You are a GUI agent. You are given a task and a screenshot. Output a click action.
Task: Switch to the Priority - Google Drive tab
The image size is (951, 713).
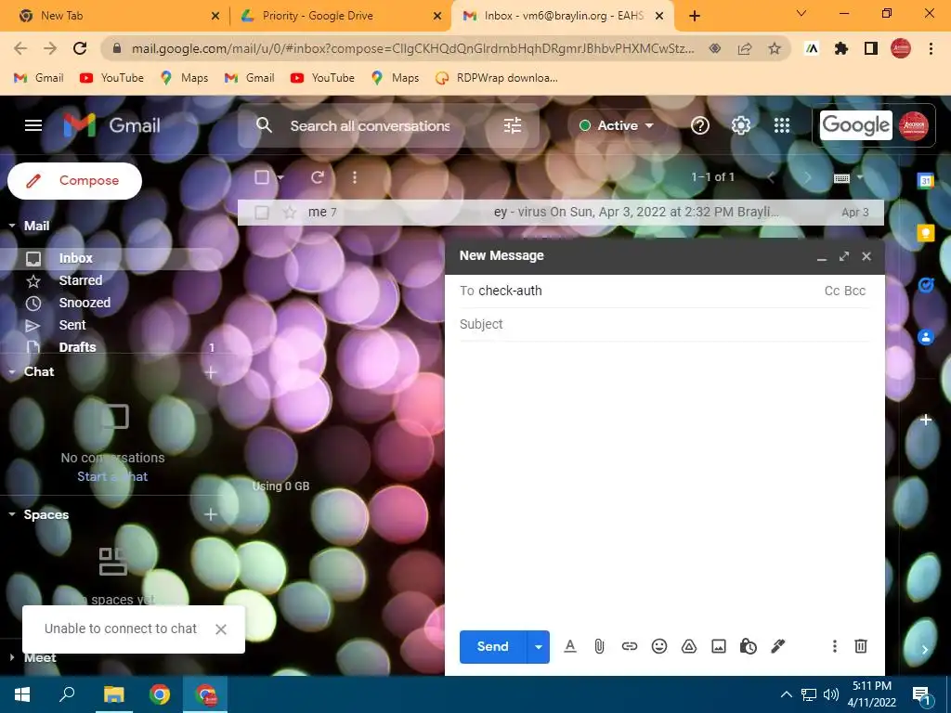coord(341,16)
